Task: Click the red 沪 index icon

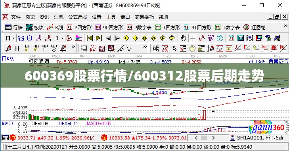Action: tap(13, 138)
